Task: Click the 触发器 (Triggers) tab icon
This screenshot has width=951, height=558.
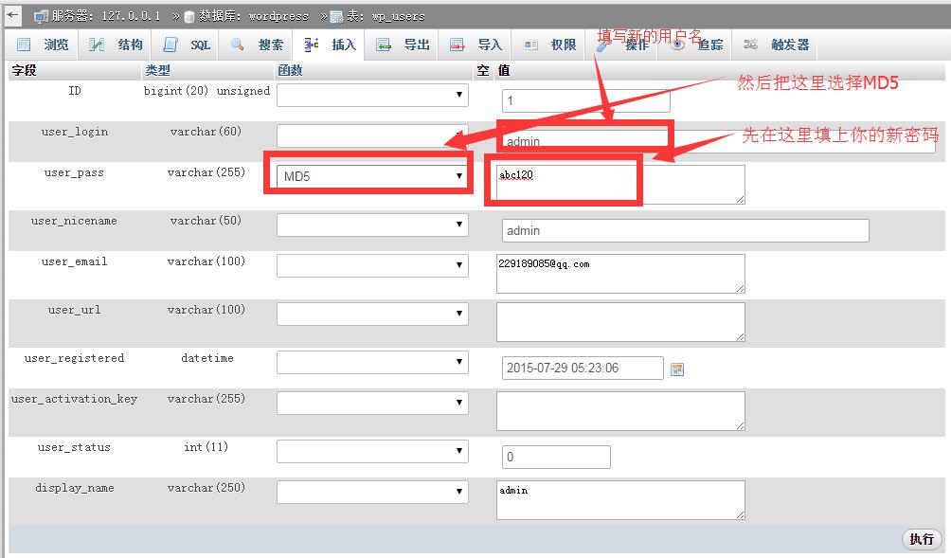Action: [x=751, y=45]
